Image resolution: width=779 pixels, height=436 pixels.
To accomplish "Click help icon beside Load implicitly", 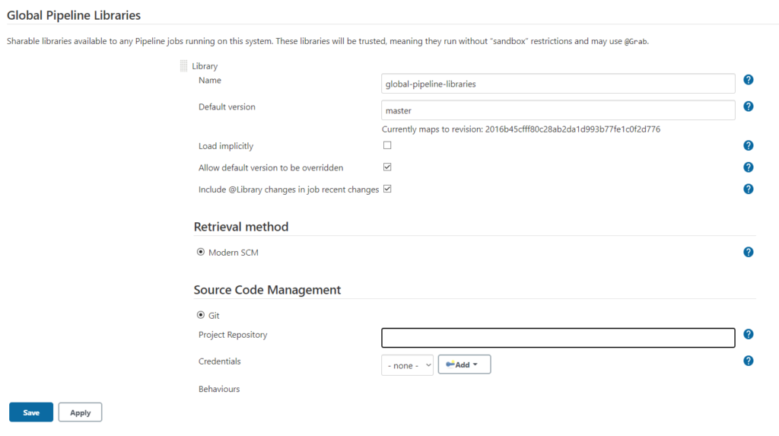I will click(x=748, y=145).
